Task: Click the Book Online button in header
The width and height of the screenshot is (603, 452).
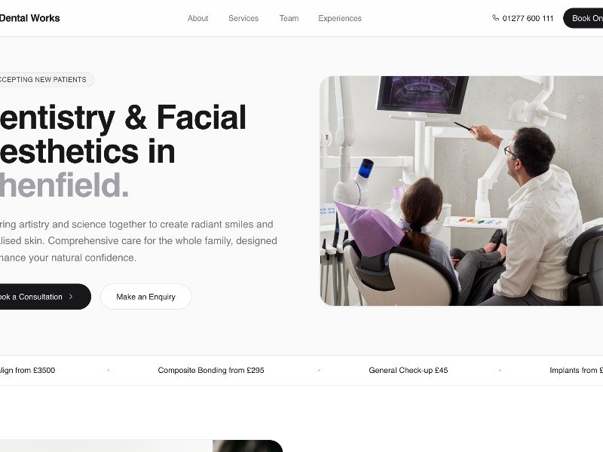Action: [x=583, y=18]
